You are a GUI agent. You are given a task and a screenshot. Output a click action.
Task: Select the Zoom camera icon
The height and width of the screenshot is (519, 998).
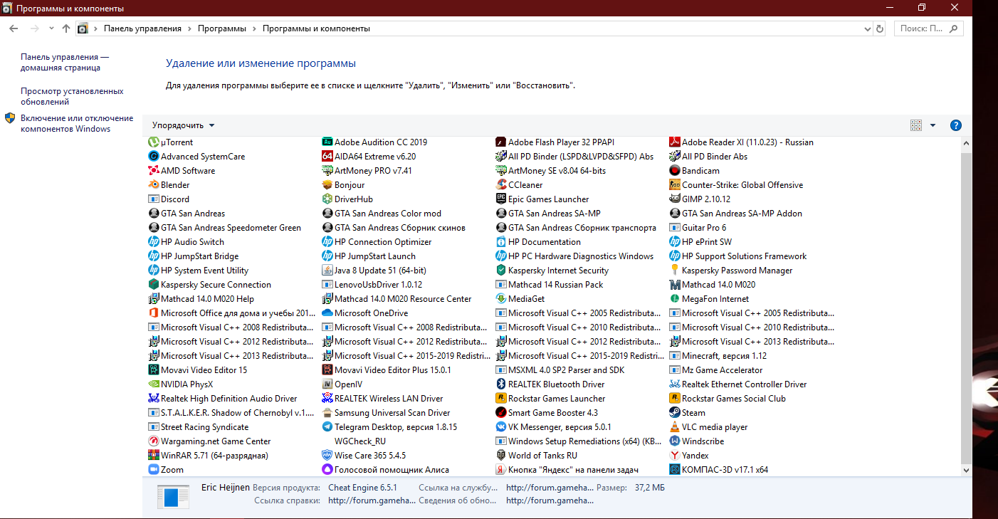pos(153,470)
